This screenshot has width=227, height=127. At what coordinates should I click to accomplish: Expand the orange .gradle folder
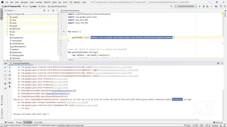7,17
